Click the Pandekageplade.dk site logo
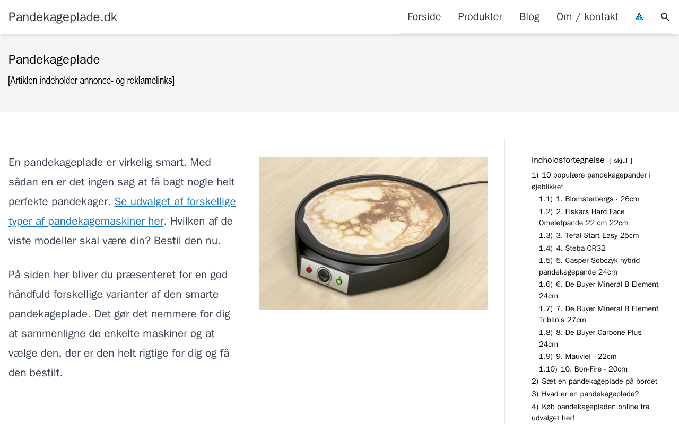Image resolution: width=679 pixels, height=424 pixels. coord(63,17)
